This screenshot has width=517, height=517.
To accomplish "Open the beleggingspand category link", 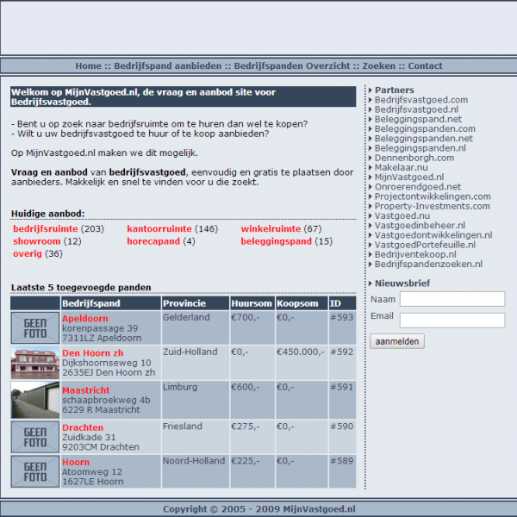I will click(x=276, y=241).
